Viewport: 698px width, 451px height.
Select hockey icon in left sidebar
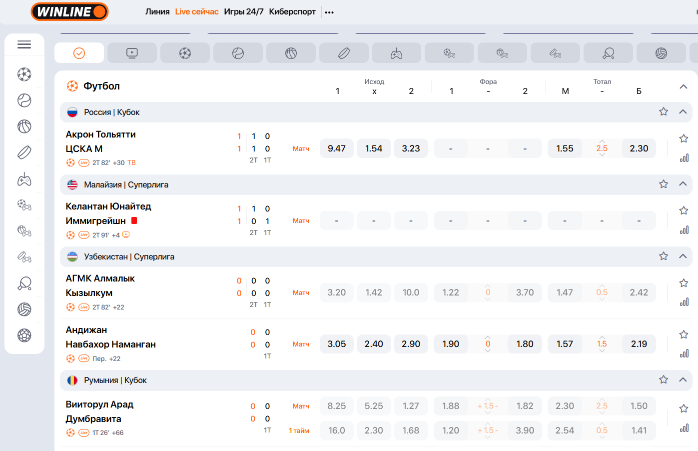pos(24,152)
